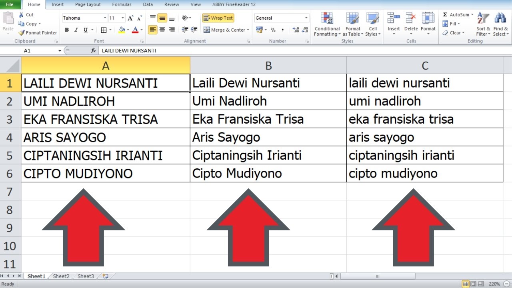Toggle Italic formatting

[x=76, y=30]
